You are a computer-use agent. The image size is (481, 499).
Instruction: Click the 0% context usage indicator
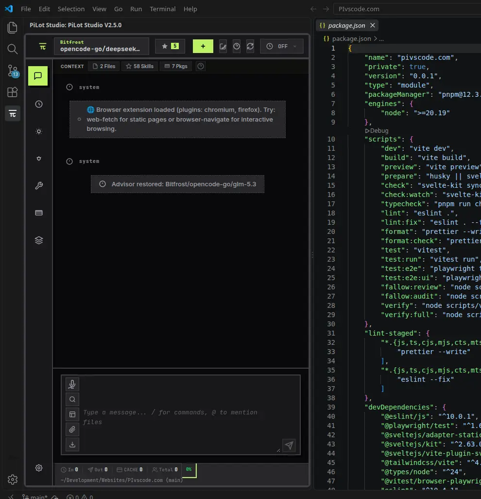coord(189,470)
